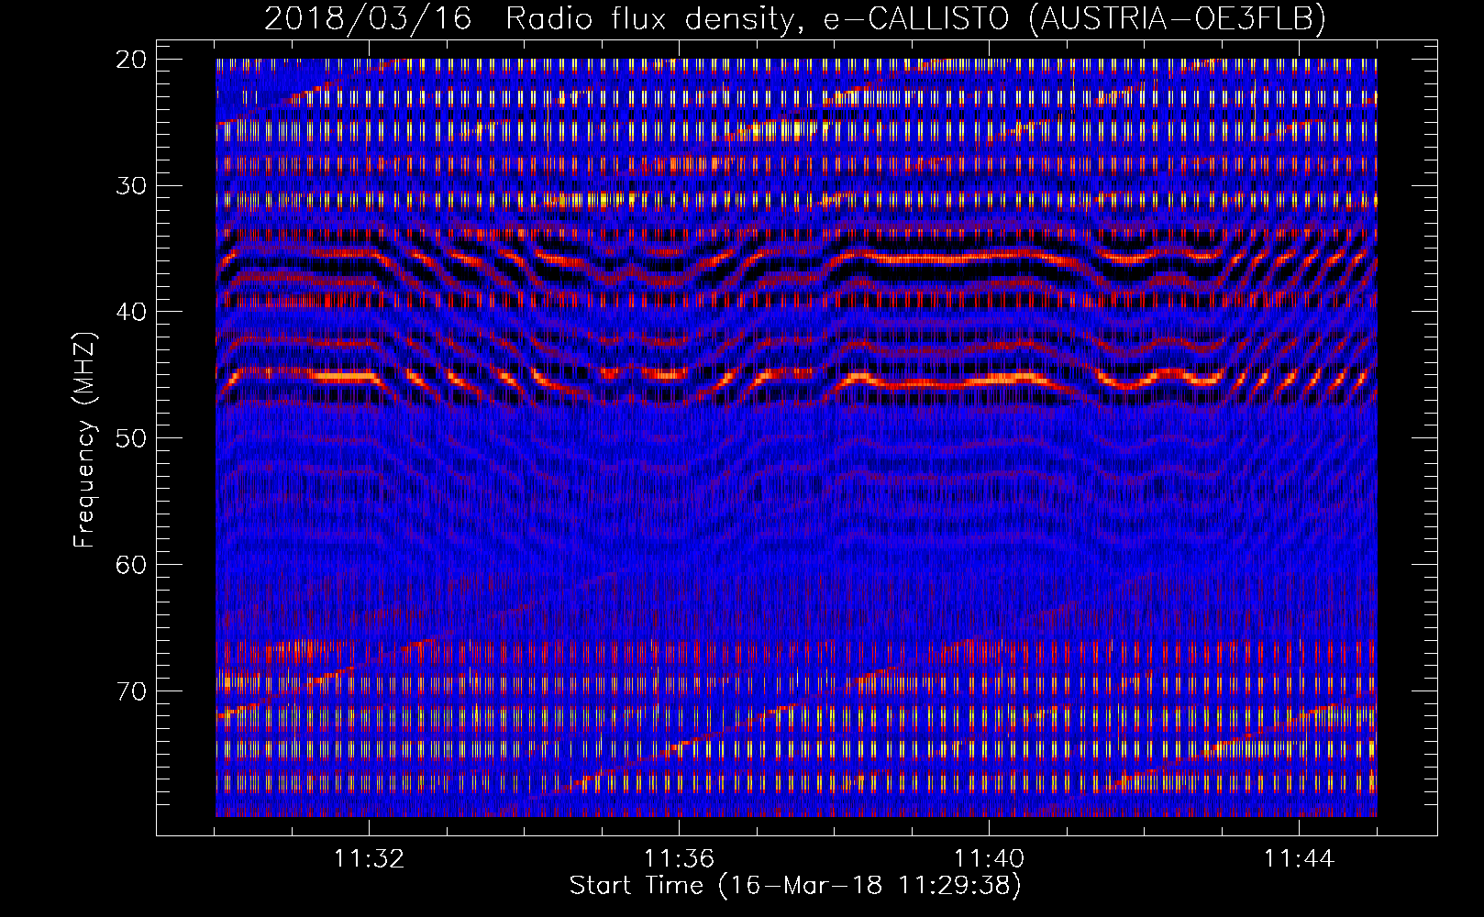
Task: Click the '30' frequency axis label
Action: click(132, 186)
